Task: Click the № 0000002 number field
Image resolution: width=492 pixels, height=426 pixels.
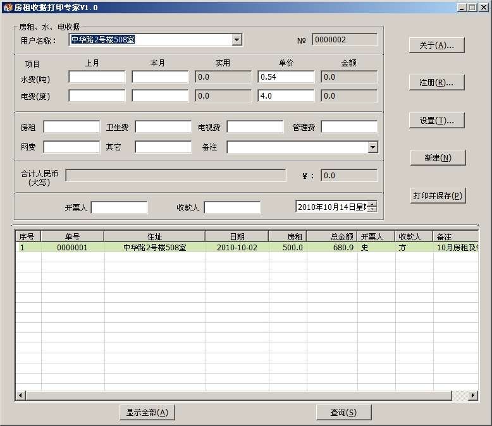Action: click(x=345, y=40)
